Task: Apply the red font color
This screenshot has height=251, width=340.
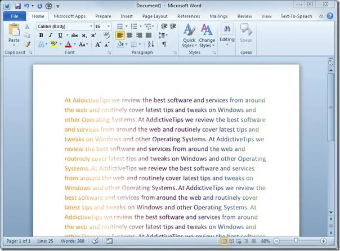Action: (68, 44)
